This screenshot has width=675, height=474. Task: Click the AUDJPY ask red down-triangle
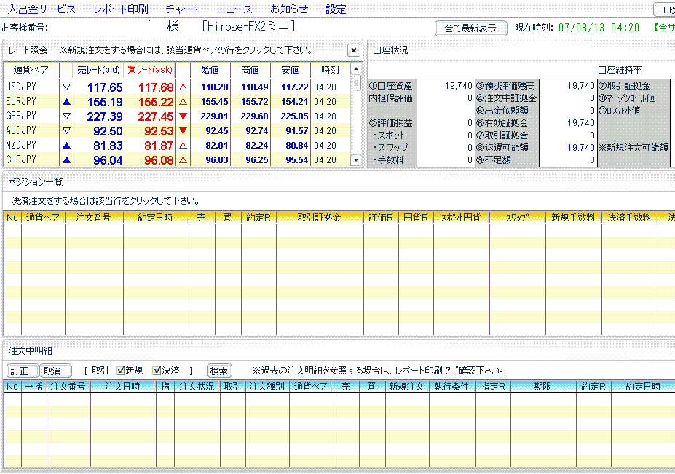coord(183,131)
